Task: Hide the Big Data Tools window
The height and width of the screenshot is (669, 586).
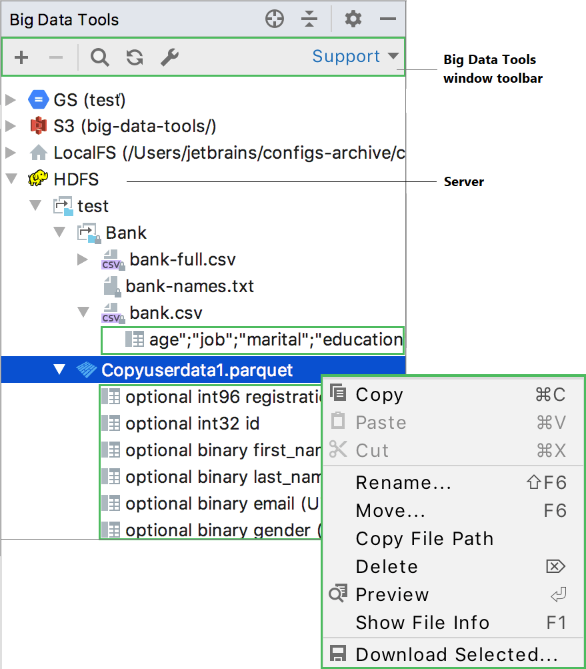Action: click(x=388, y=19)
